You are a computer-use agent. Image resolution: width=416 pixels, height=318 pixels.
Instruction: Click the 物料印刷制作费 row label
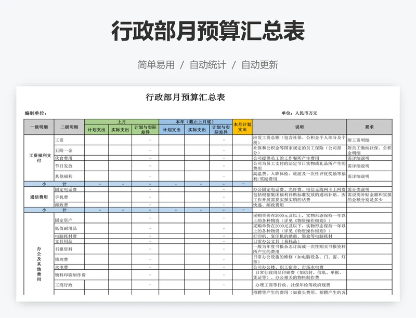pos(70,275)
